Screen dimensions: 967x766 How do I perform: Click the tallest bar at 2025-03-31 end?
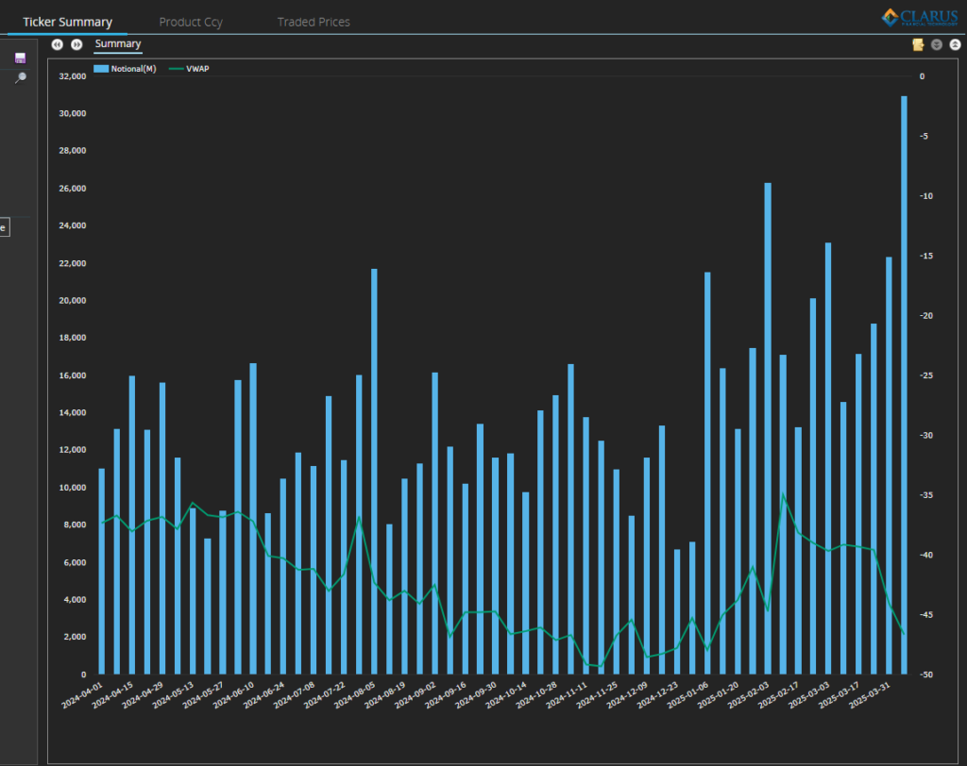coord(904,385)
